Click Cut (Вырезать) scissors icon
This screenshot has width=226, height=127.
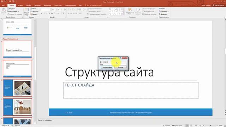(8, 8)
